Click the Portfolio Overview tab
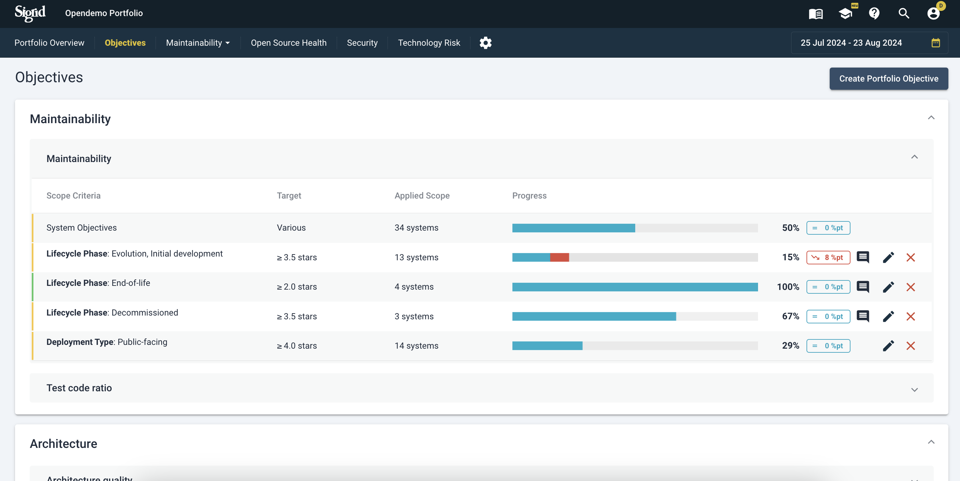This screenshot has width=960, height=481. tap(49, 42)
